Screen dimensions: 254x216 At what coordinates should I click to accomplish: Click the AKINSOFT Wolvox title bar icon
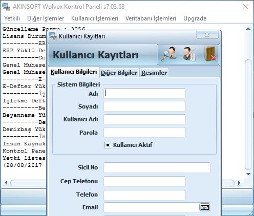tap(6, 7)
